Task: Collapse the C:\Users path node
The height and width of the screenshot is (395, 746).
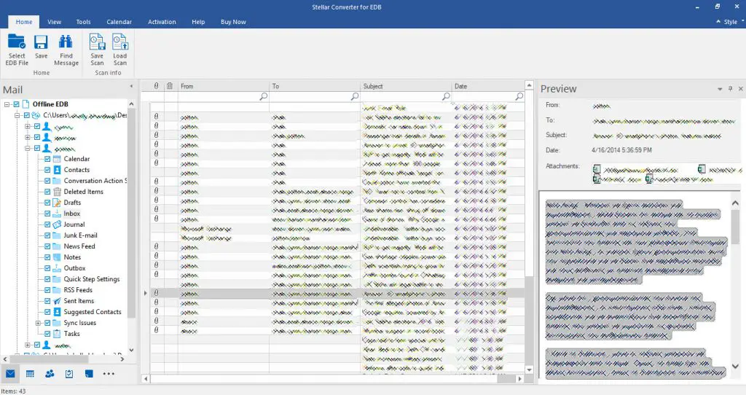Action: point(17,115)
